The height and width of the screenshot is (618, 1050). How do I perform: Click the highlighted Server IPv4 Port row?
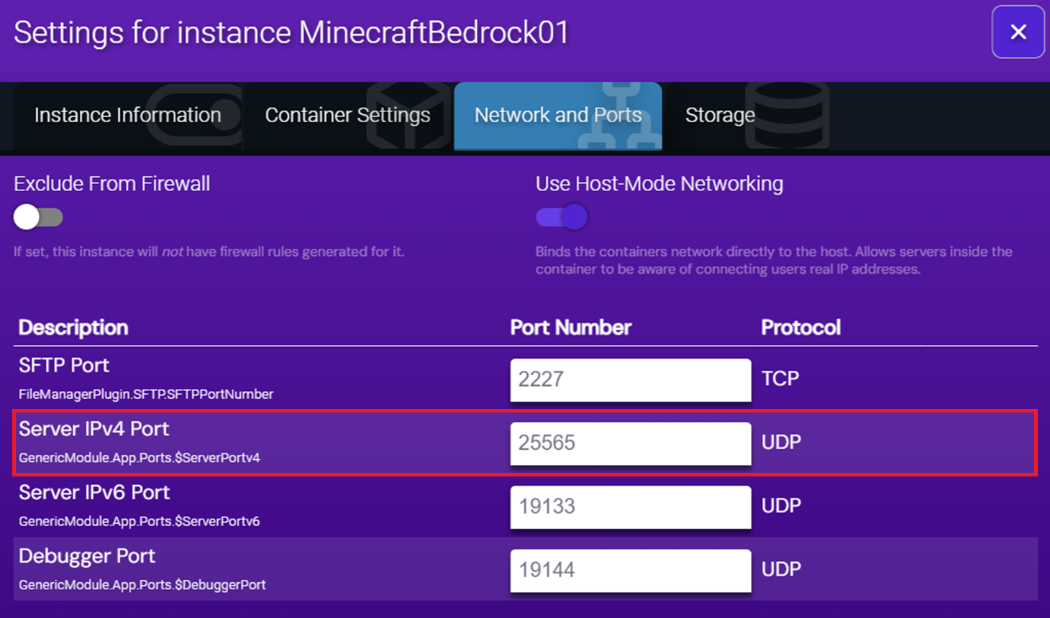pos(288,443)
